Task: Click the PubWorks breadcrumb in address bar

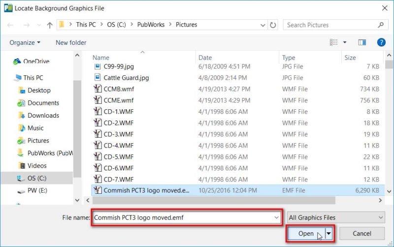Action: [151, 25]
